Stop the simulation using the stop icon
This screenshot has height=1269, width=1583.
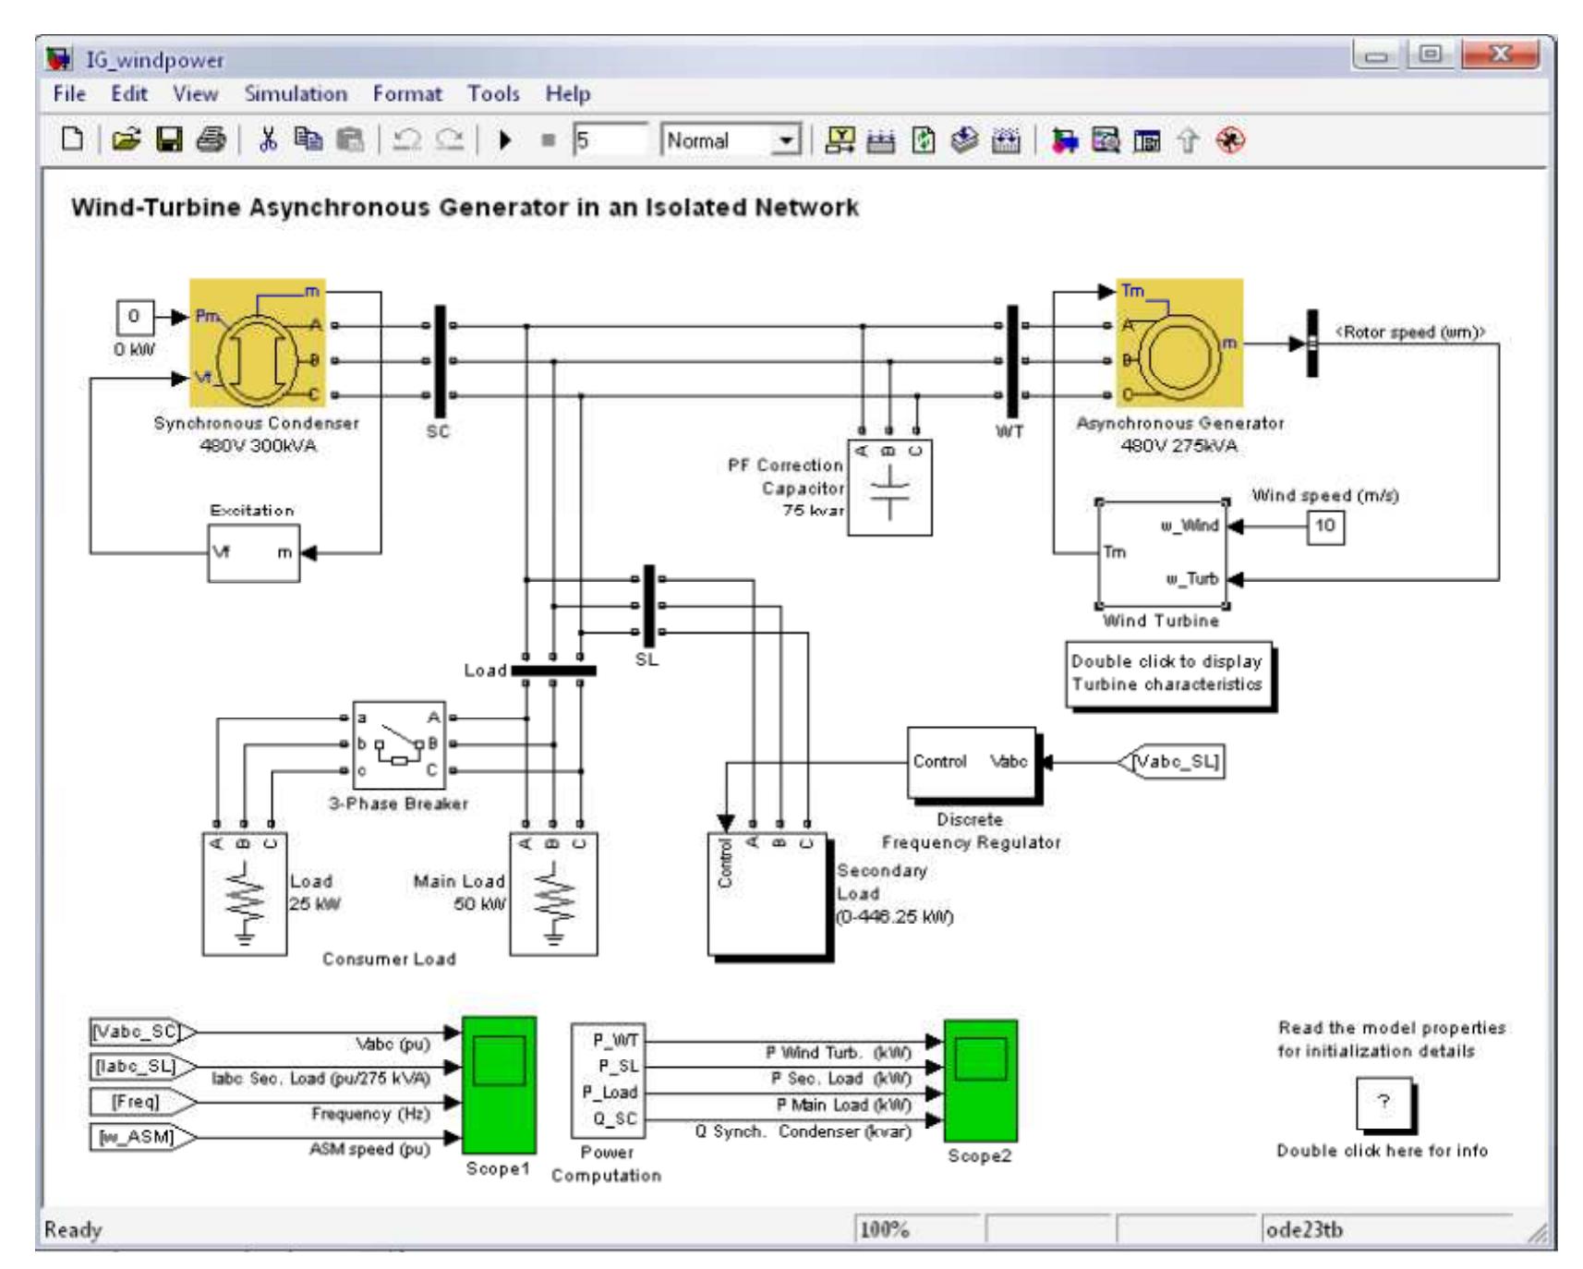pos(547,140)
